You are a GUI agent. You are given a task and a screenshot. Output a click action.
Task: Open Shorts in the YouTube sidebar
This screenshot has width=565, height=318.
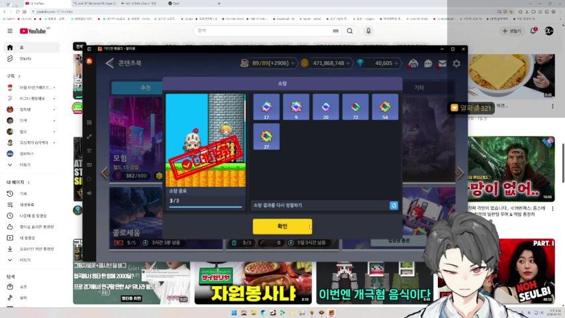pyautogui.click(x=25, y=59)
